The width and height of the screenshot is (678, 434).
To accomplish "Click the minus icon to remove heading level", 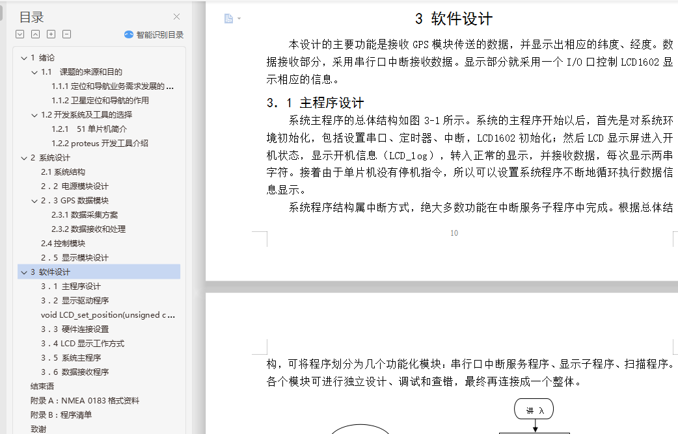I will click(x=66, y=34).
